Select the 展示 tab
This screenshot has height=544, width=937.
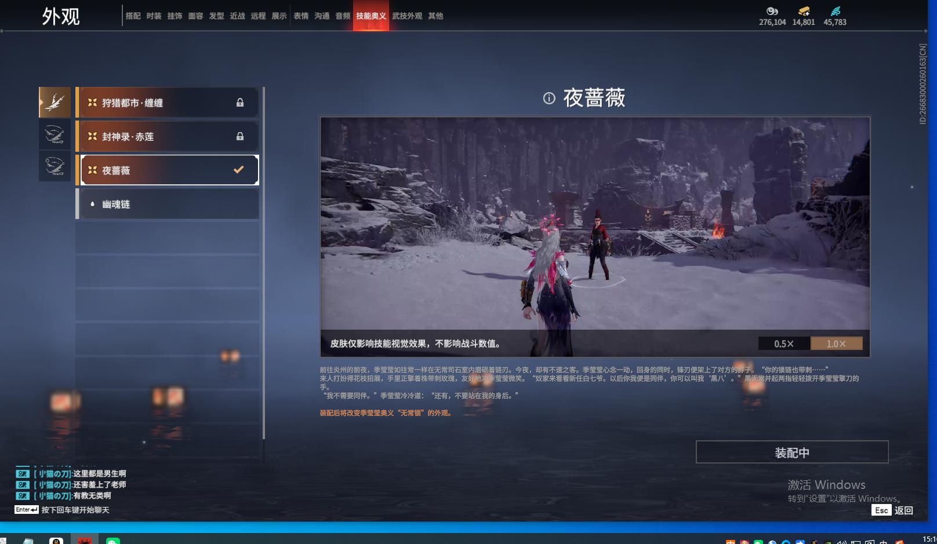point(279,16)
